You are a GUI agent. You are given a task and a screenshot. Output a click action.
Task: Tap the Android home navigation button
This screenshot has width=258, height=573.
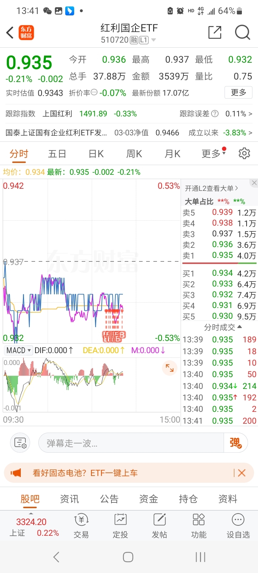click(128, 557)
